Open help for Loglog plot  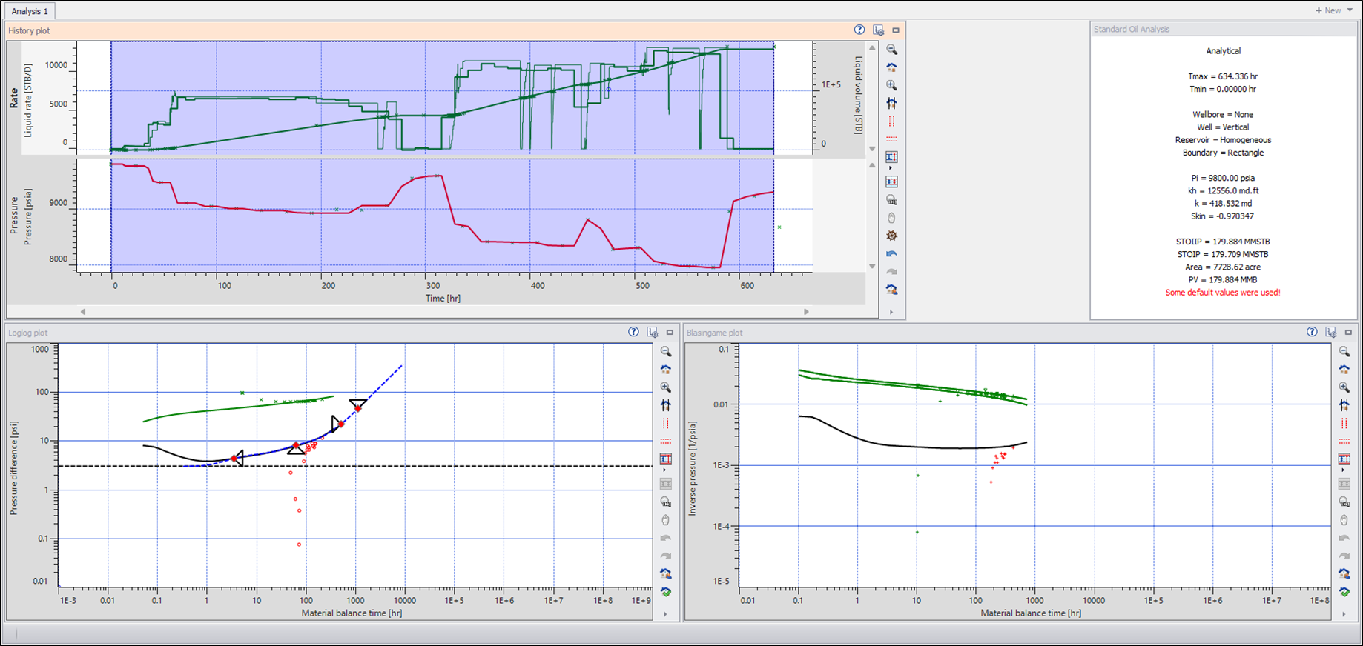(633, 332)
